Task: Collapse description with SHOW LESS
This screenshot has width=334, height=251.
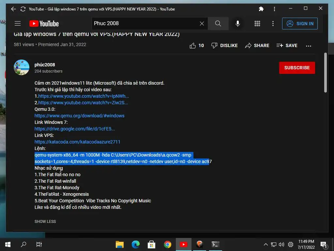Action: tap(45, 222)
